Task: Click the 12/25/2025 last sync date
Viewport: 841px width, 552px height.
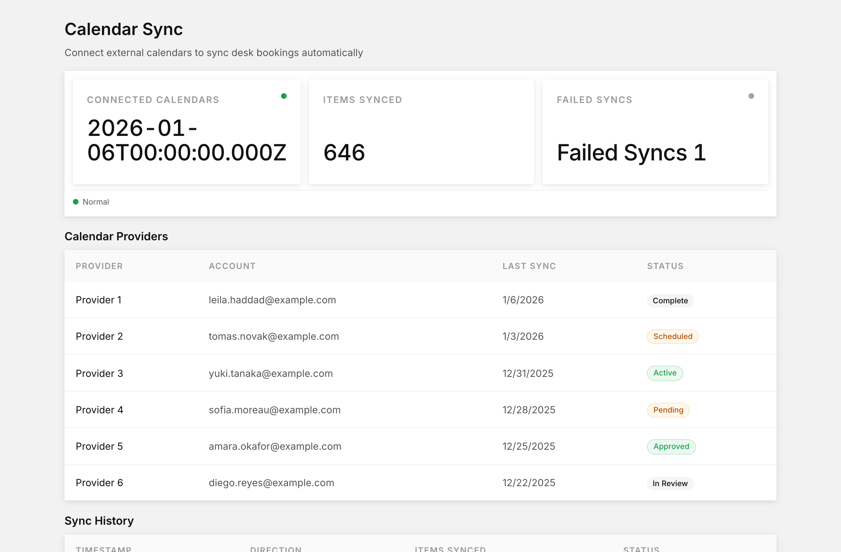Action: [x=529, y=447]
